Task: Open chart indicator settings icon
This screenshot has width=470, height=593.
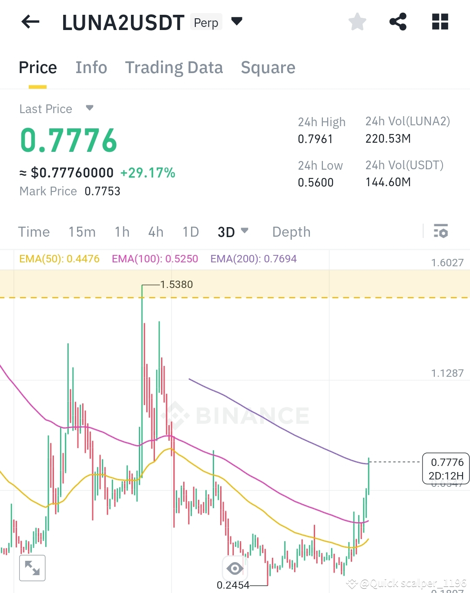Action: [x=441, y=231]
